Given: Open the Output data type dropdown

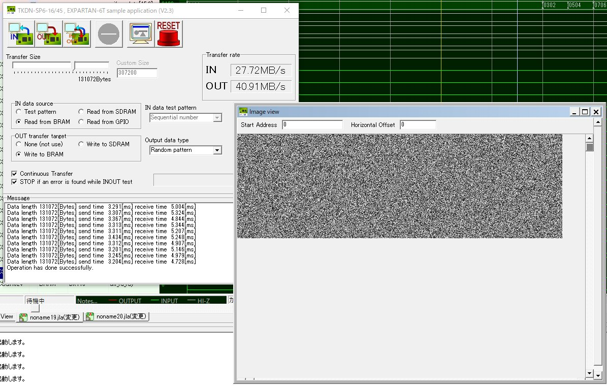Looking at the screenshot, I should (x=217, y=150).
